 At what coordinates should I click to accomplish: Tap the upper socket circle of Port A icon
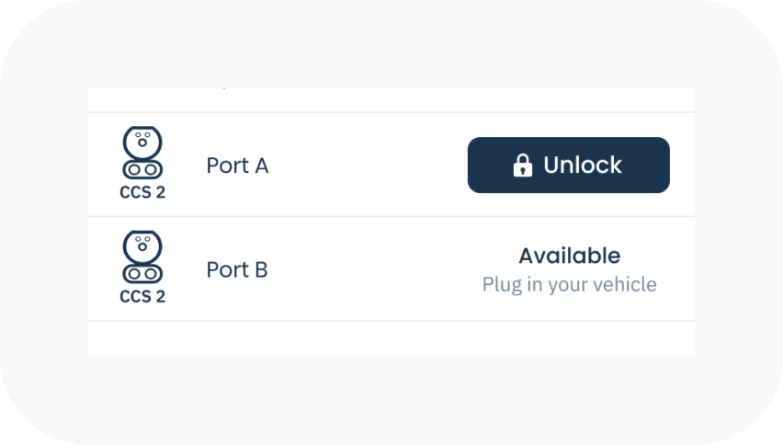(142, 142)
